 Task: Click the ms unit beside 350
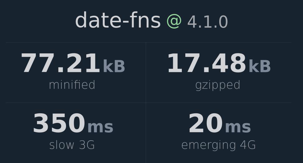pos(101,127)
